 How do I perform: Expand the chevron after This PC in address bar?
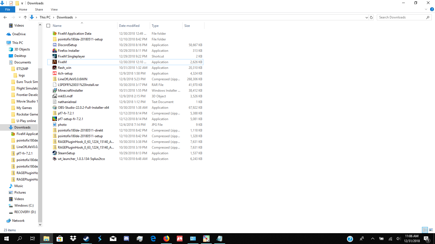click(x=54, y=17)
